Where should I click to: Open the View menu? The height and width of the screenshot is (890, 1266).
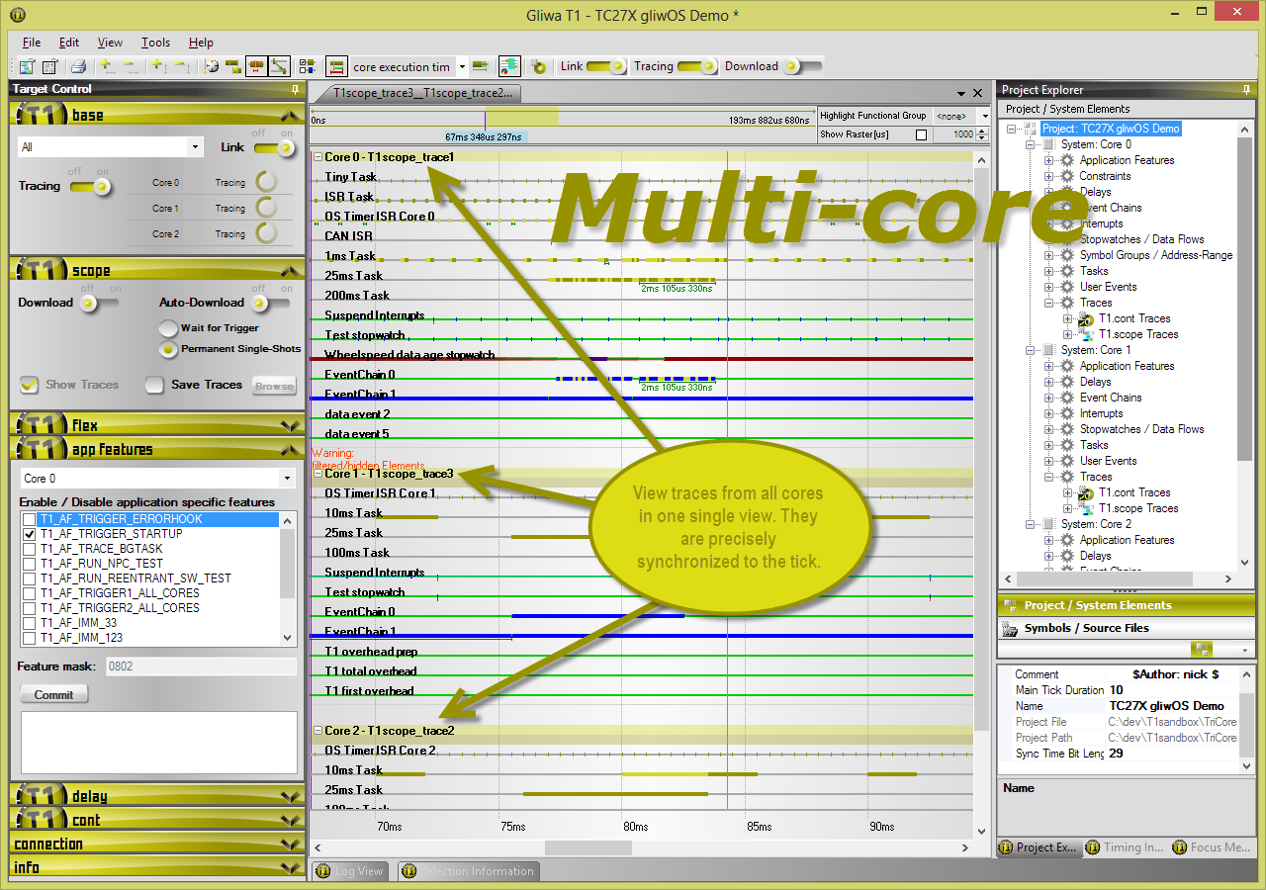[111, 43]
